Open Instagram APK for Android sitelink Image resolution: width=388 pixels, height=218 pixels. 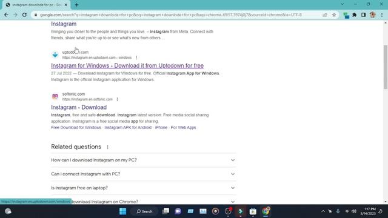[x=128, y=128]
